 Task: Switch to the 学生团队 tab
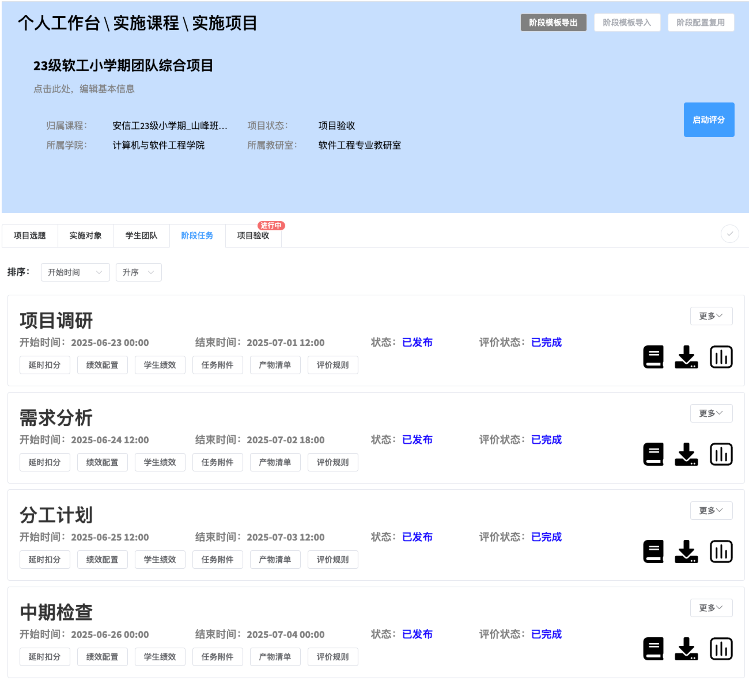[x=141, y=235]
